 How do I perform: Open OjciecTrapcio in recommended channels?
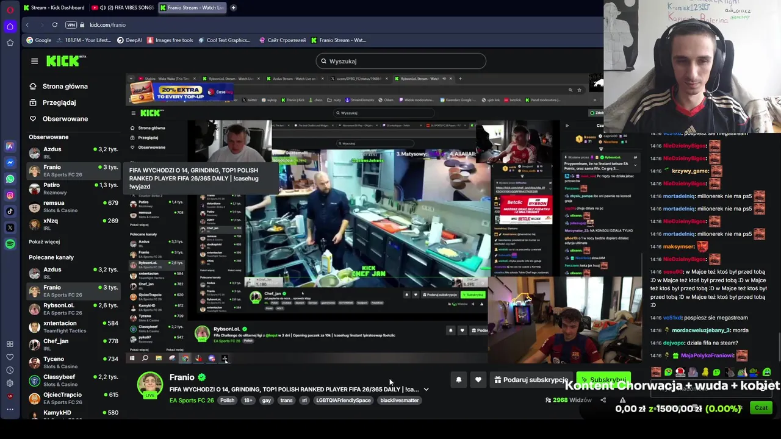click(x=73, y=398)
